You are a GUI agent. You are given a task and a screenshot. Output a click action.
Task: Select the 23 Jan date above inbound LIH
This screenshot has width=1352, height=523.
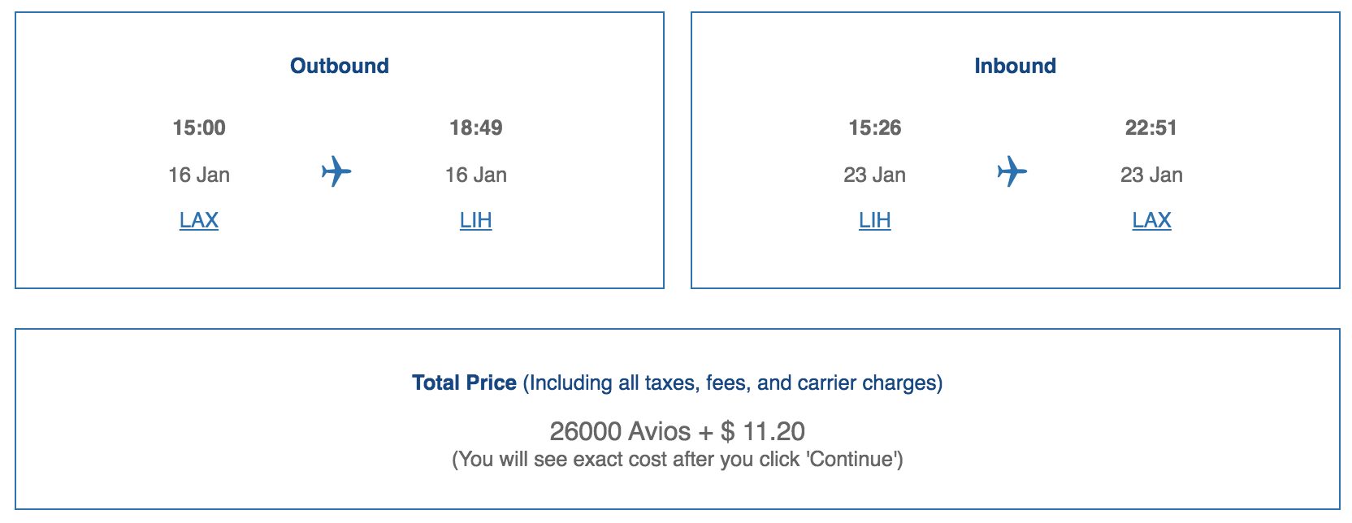pyautogui.click(x=874, y=175)
